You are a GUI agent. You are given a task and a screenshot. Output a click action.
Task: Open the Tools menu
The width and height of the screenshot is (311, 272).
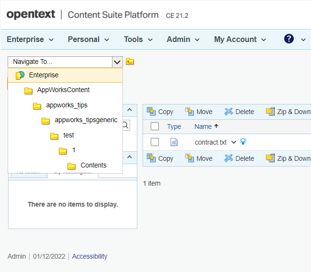coord(138,40)
